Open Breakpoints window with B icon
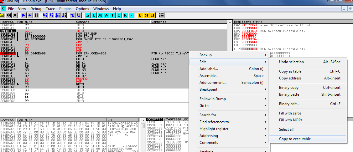 (x=140, y=15)
